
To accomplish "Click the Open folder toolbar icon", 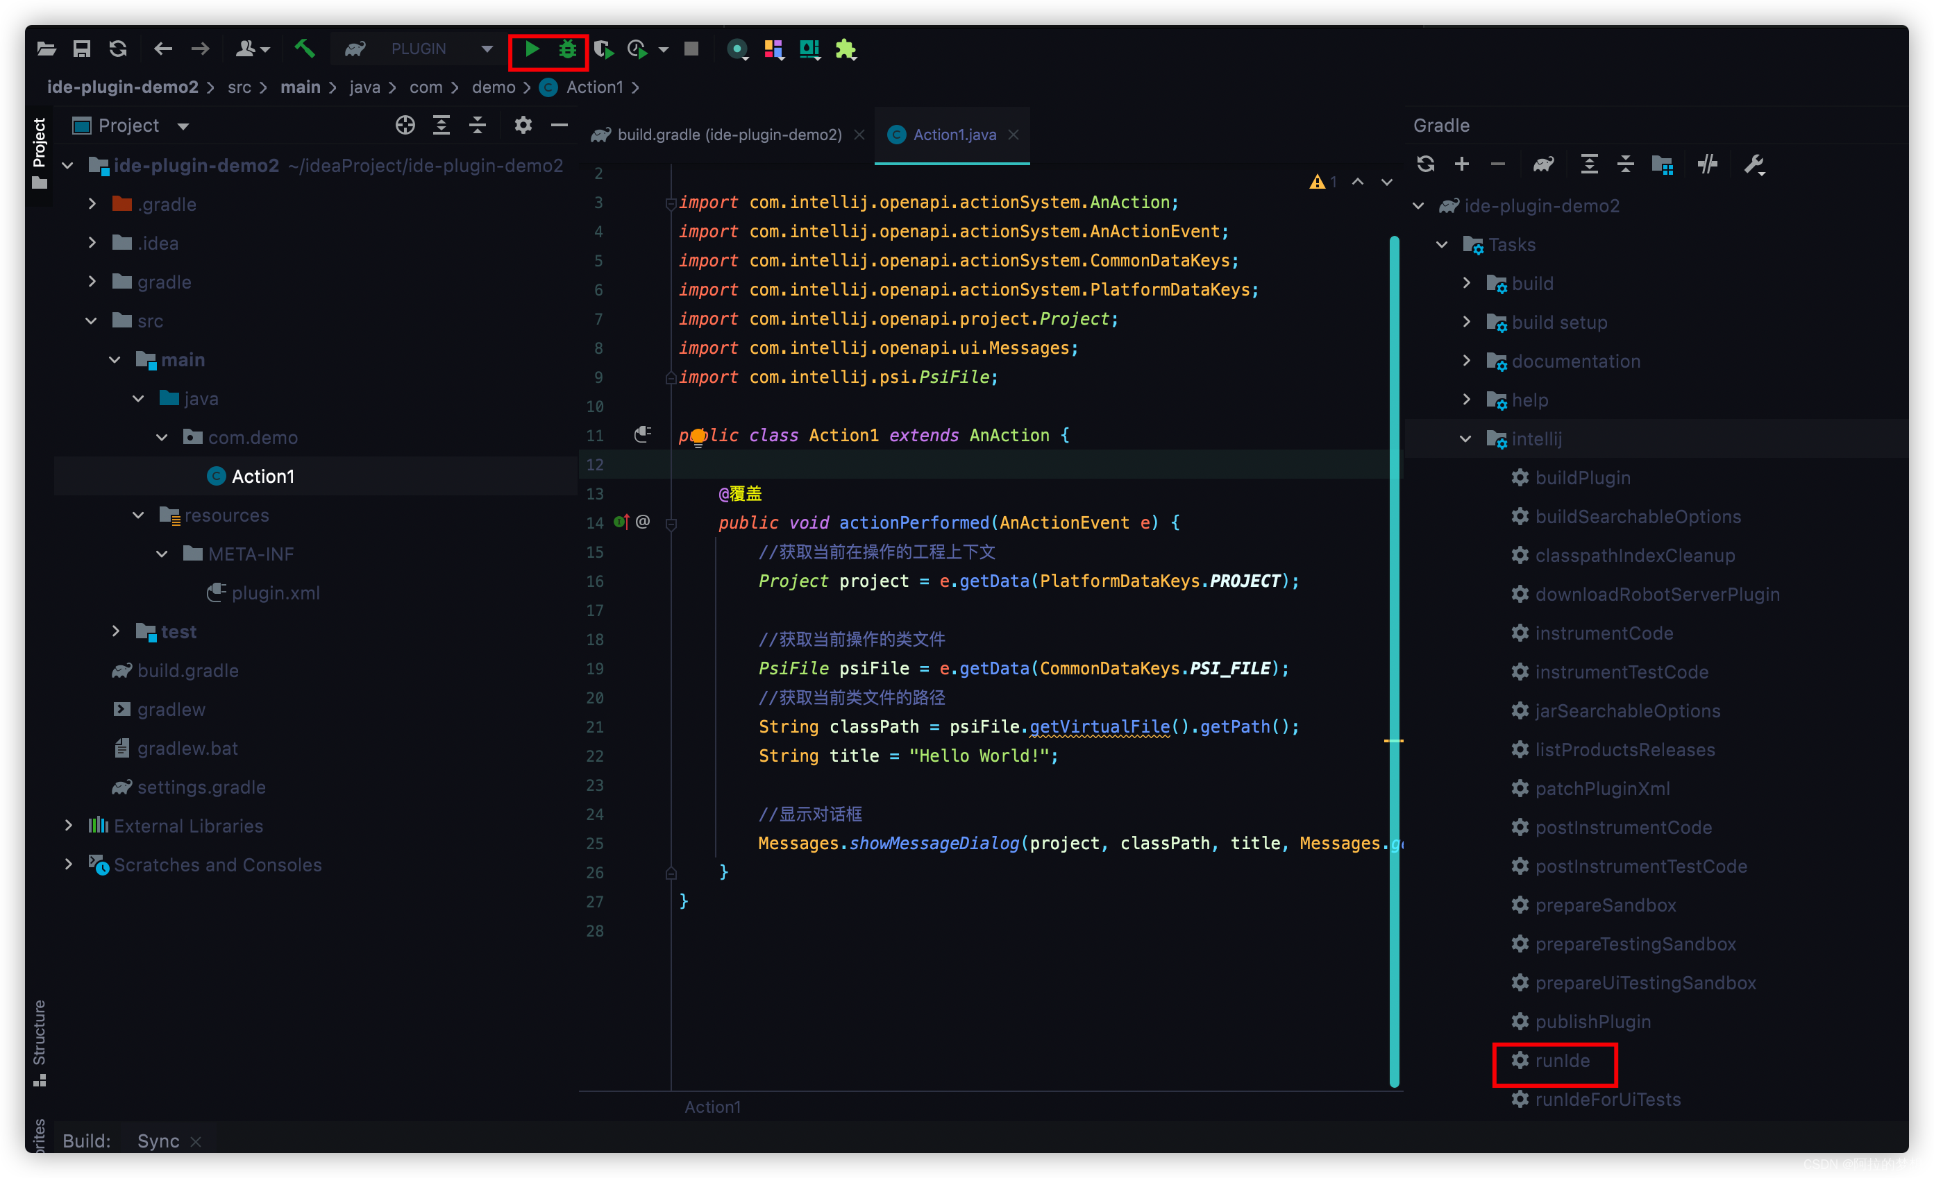I will coord(47,49).
